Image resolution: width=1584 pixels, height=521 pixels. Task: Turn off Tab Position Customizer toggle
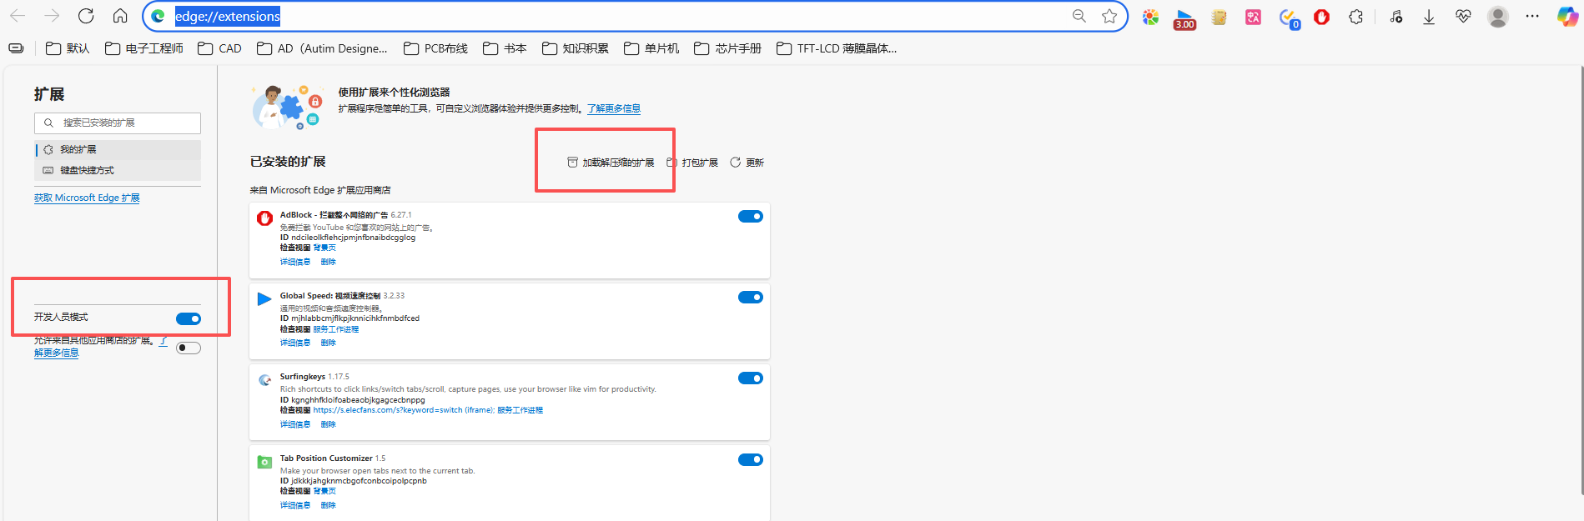click(x=751, y=459)
